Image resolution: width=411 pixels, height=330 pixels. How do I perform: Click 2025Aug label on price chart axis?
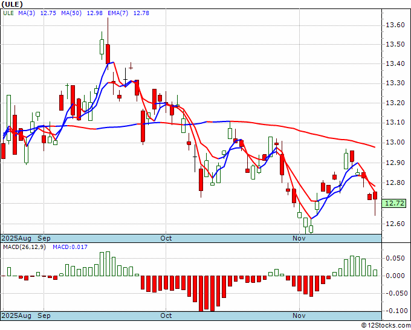(16, 238)
